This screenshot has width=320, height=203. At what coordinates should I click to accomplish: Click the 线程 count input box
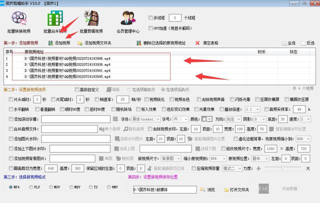pos(175,17)
